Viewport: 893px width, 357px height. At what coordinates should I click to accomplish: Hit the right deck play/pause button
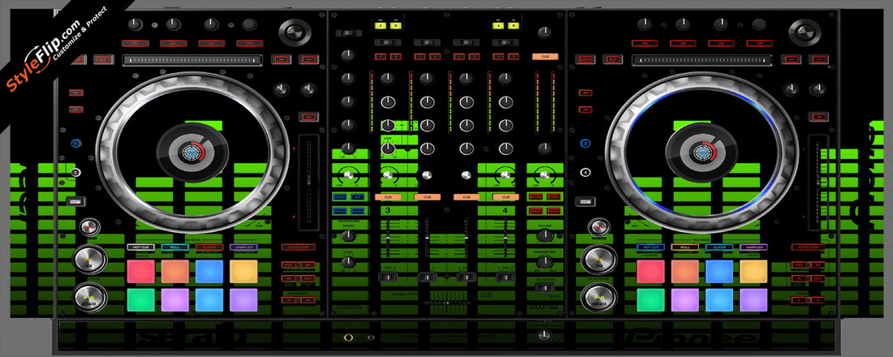point(598,297)
